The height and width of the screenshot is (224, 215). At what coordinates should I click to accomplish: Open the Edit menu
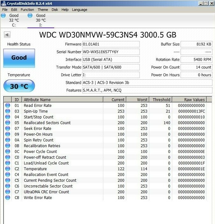click(x=14, y=10)
